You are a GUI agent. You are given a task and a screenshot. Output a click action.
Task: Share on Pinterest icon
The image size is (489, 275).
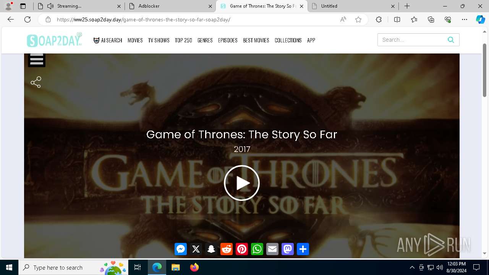tap(242, 249)
